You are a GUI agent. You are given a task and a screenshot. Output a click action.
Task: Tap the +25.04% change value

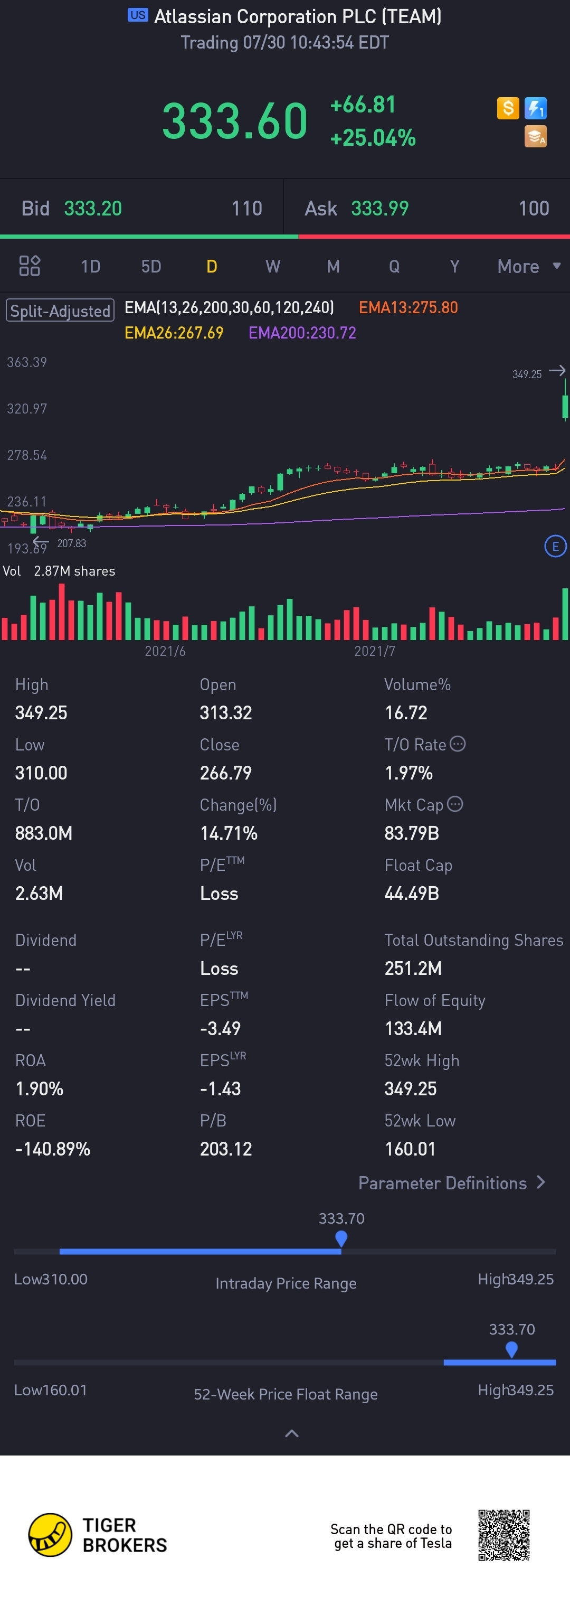pos(373,137)
